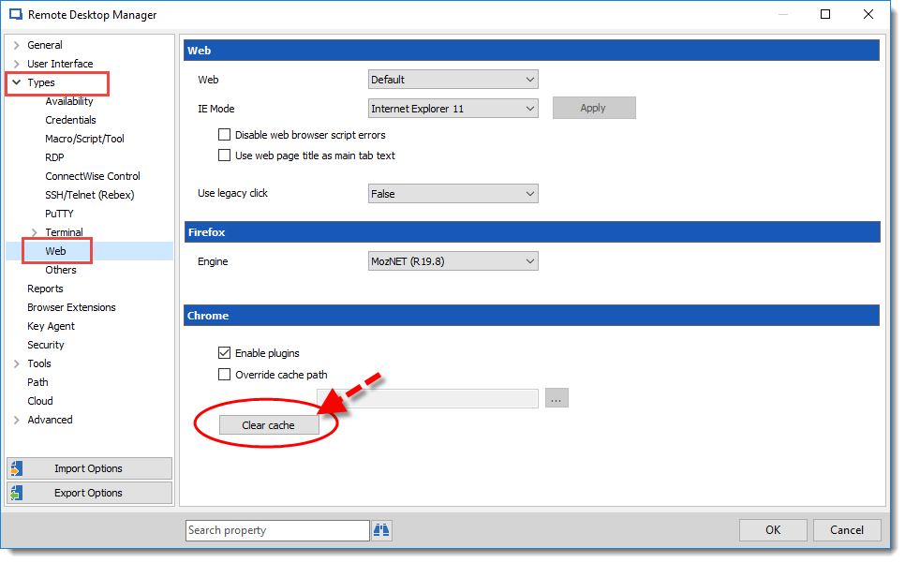This screenshot has height=563, width=905.
Task: Select RDP in the options tree
Action: (x=54, y=157)
